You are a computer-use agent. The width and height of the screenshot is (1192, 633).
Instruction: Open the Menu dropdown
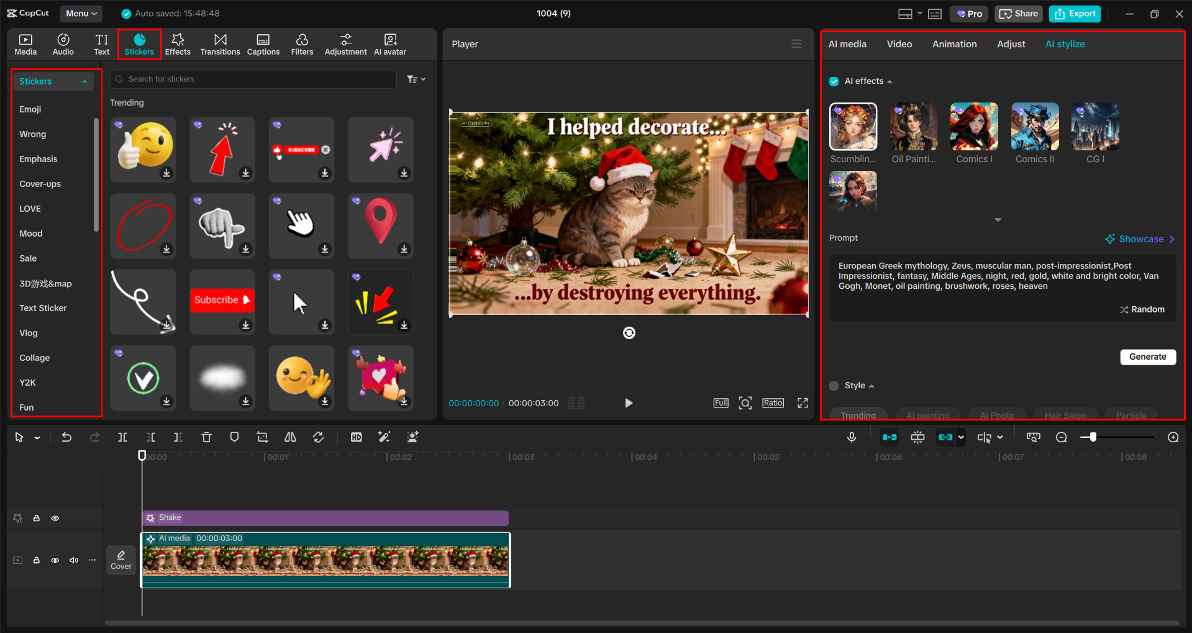click(x=81, y=13)
